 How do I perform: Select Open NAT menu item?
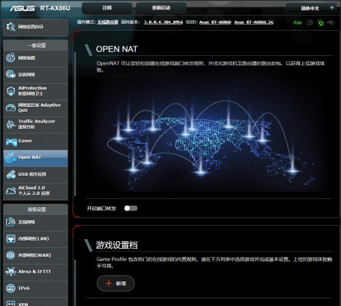point(35,157)
